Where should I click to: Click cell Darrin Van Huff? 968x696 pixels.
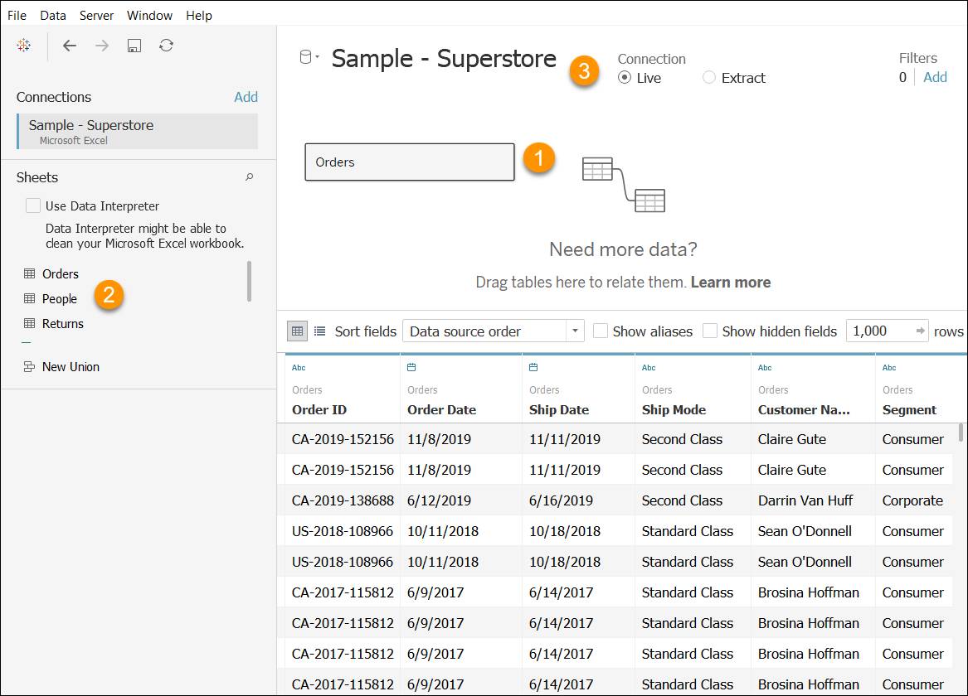pyautogui.click(x=805, y=500)
